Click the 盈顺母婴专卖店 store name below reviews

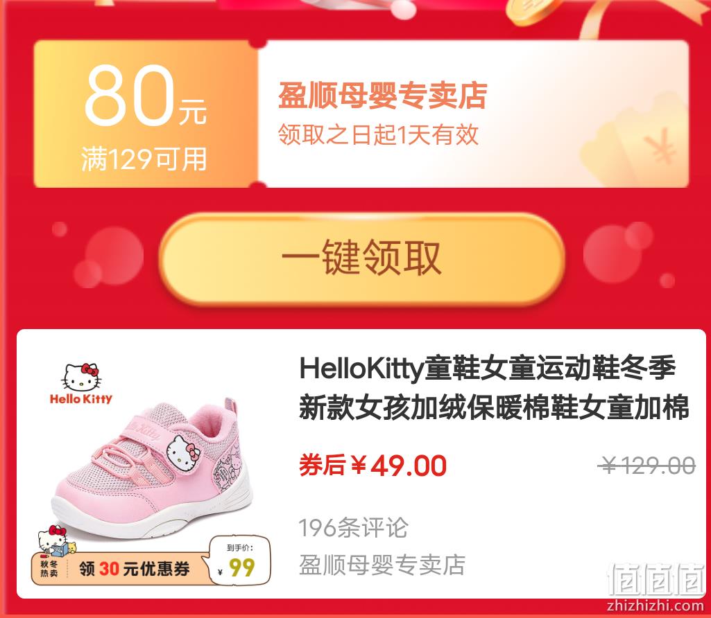382,565
